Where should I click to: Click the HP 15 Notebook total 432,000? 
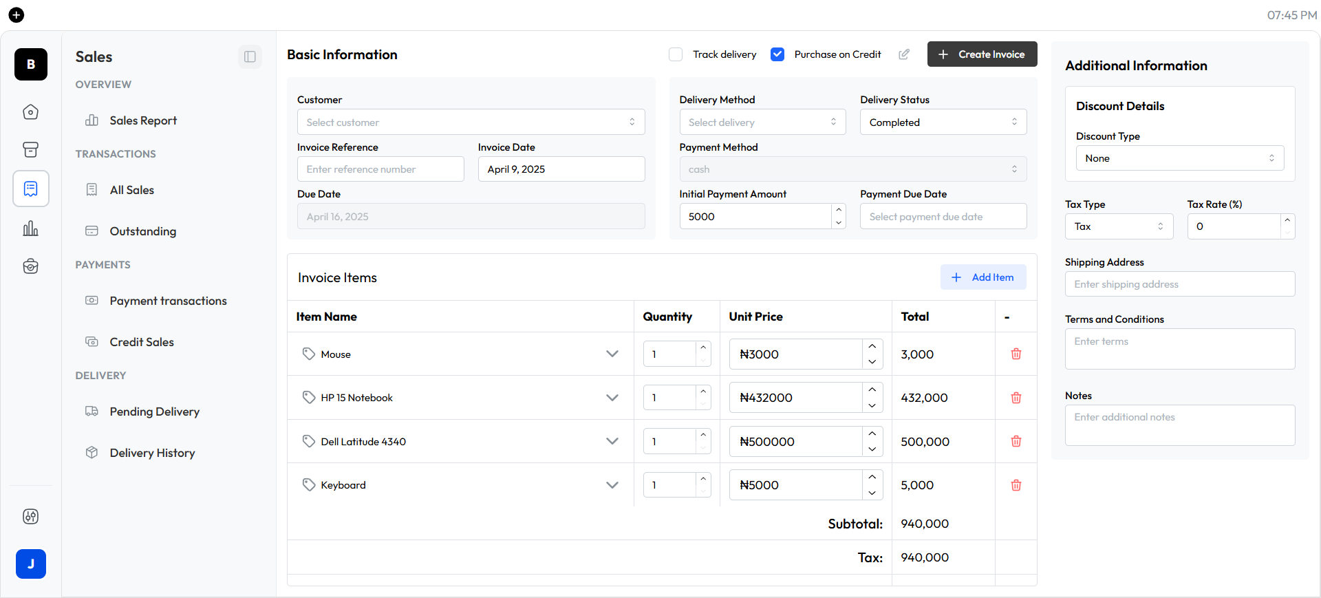924,398
